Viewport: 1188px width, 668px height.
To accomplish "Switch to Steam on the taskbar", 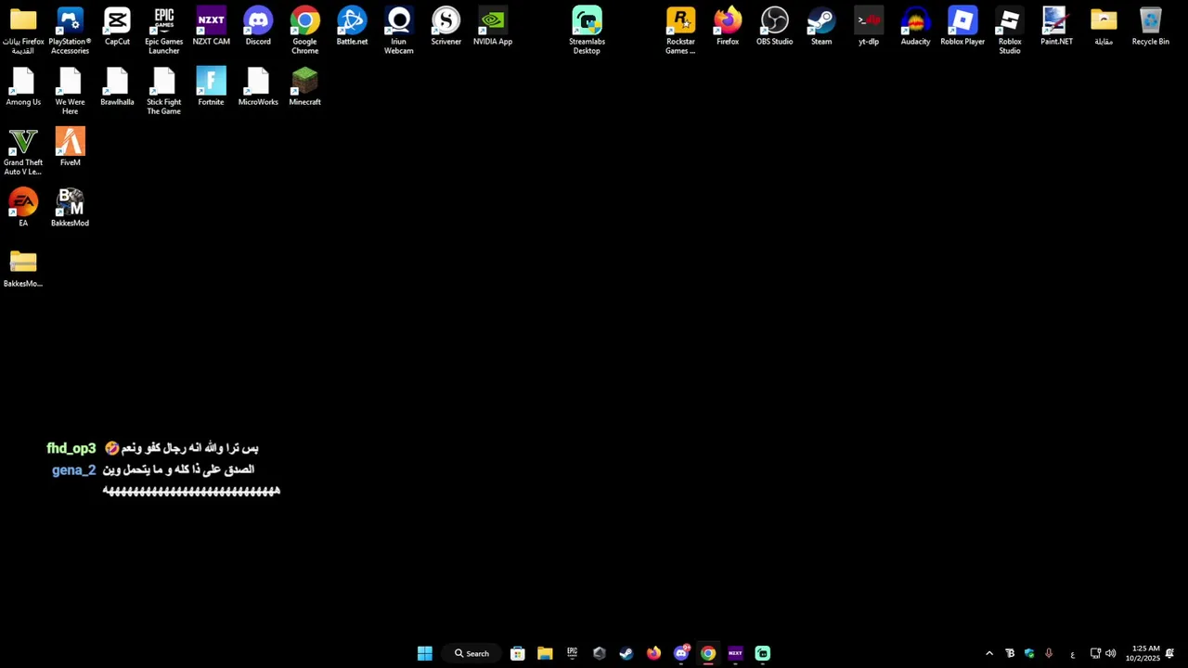I will (x=626, y=653).
